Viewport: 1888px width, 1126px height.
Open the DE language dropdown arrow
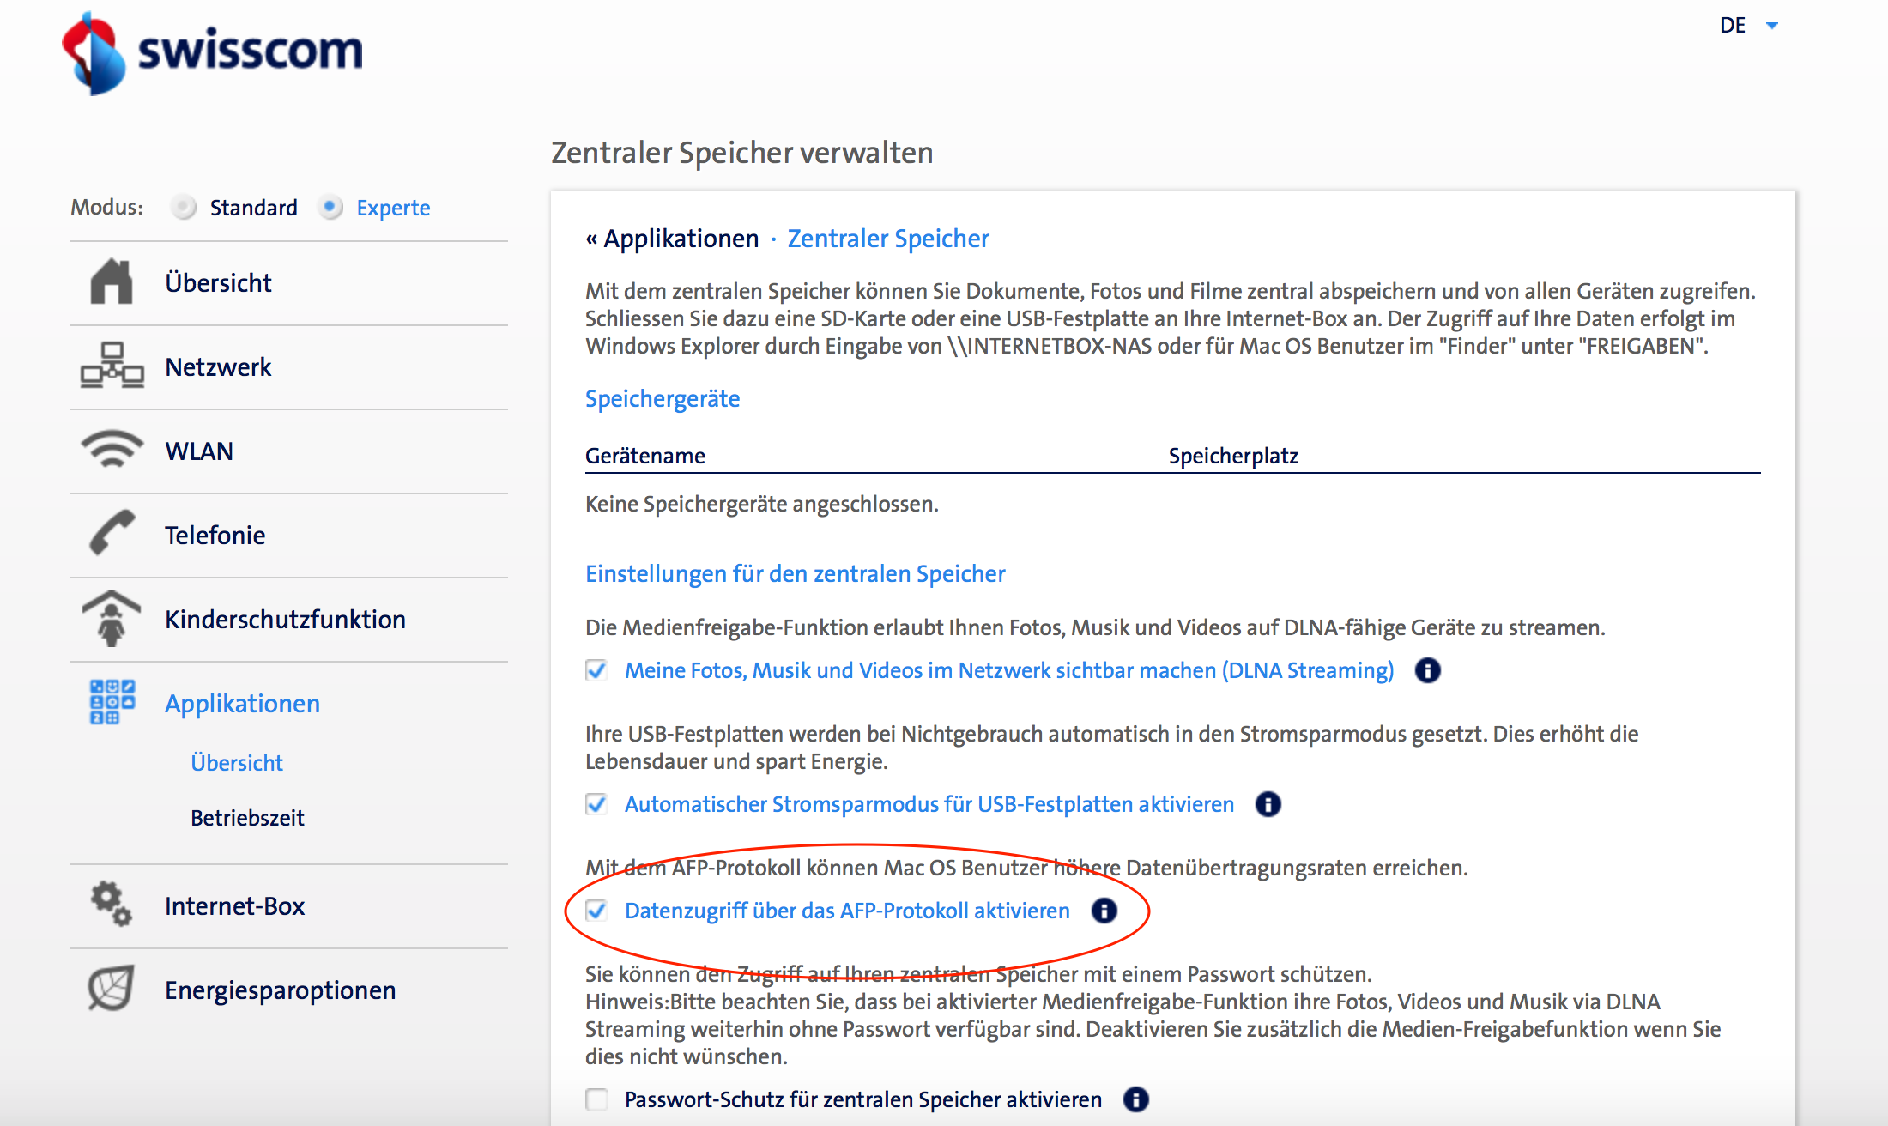tap(1772, 26)
